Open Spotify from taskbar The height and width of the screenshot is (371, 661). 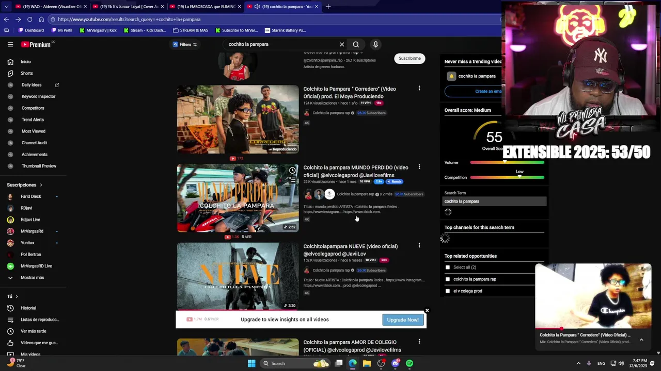click(409, 363)
